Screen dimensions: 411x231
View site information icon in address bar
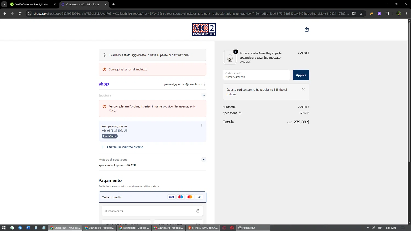click(29, 13)
